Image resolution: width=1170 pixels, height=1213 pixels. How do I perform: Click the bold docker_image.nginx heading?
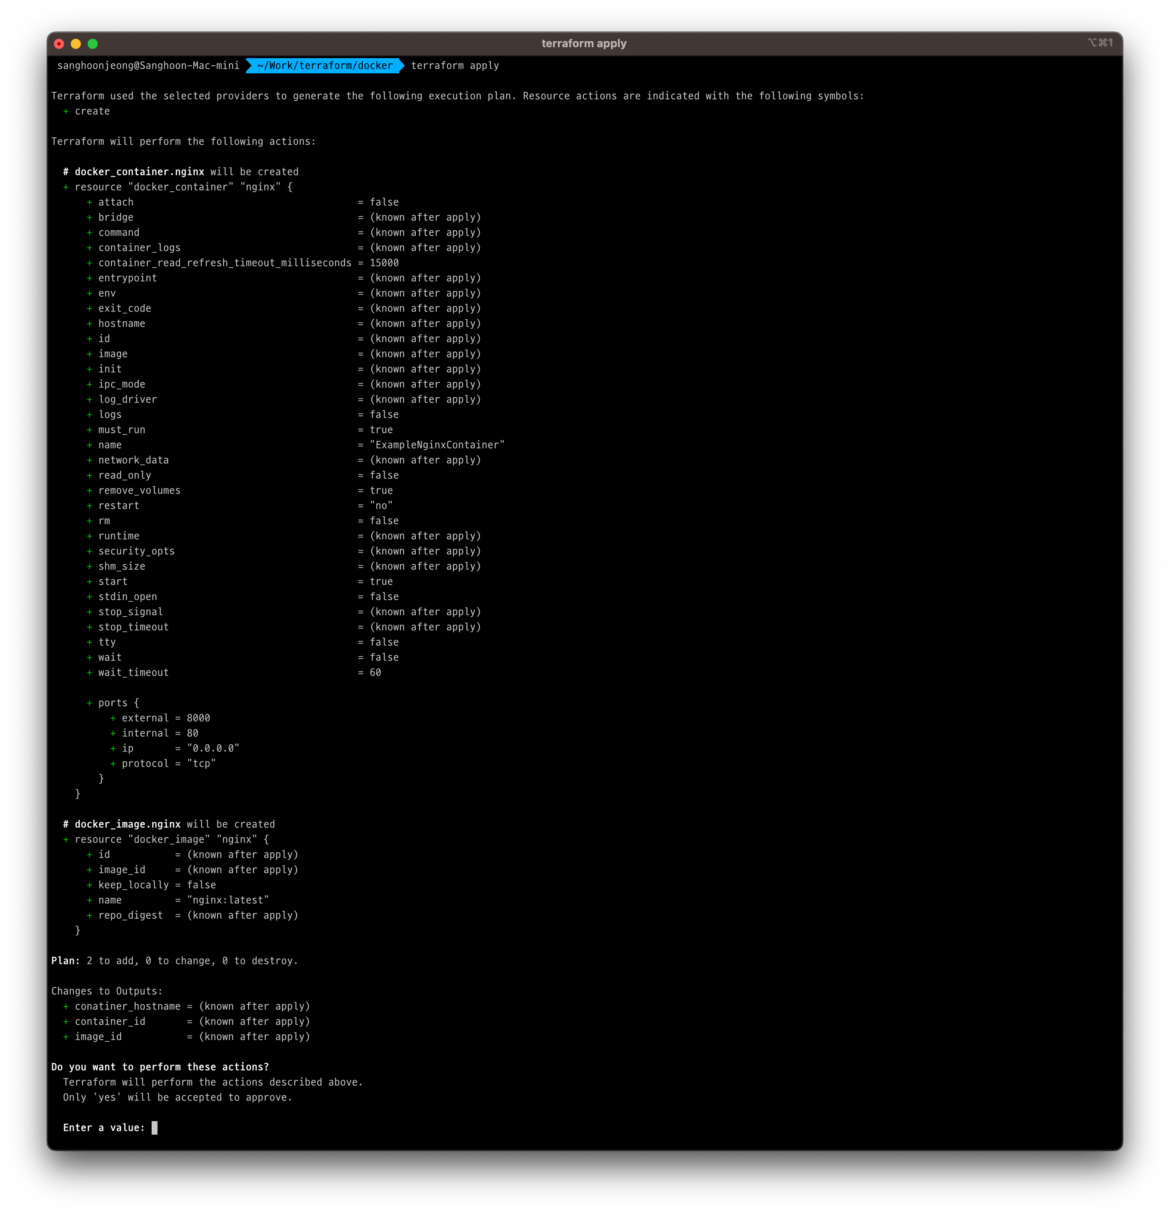pyautogui.click(x=127, y=824)
